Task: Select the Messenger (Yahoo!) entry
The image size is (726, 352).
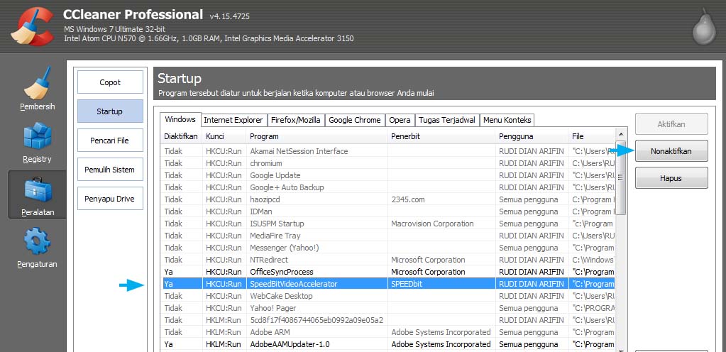Action: 388,248
